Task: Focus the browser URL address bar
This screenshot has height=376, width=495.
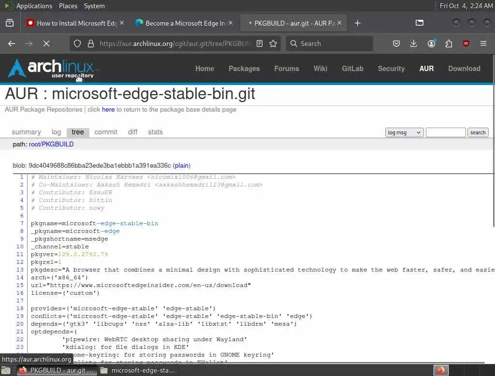Action: click(175, 43)
